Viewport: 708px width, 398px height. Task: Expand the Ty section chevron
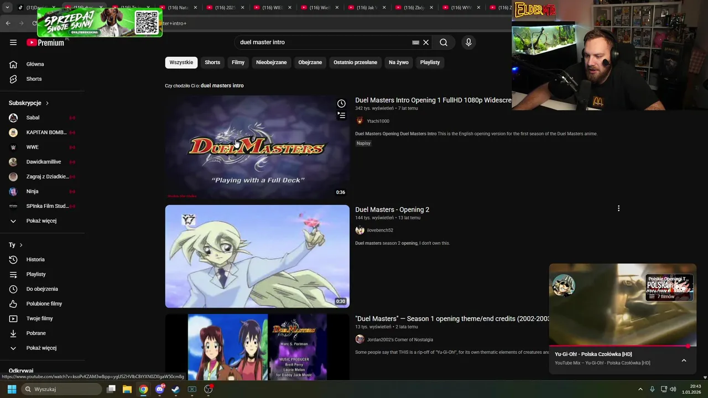21,245
